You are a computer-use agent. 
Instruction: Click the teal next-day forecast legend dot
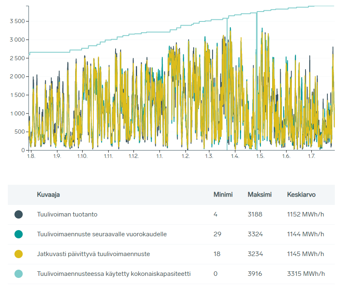pyautogui.click(x=19, y=234)
